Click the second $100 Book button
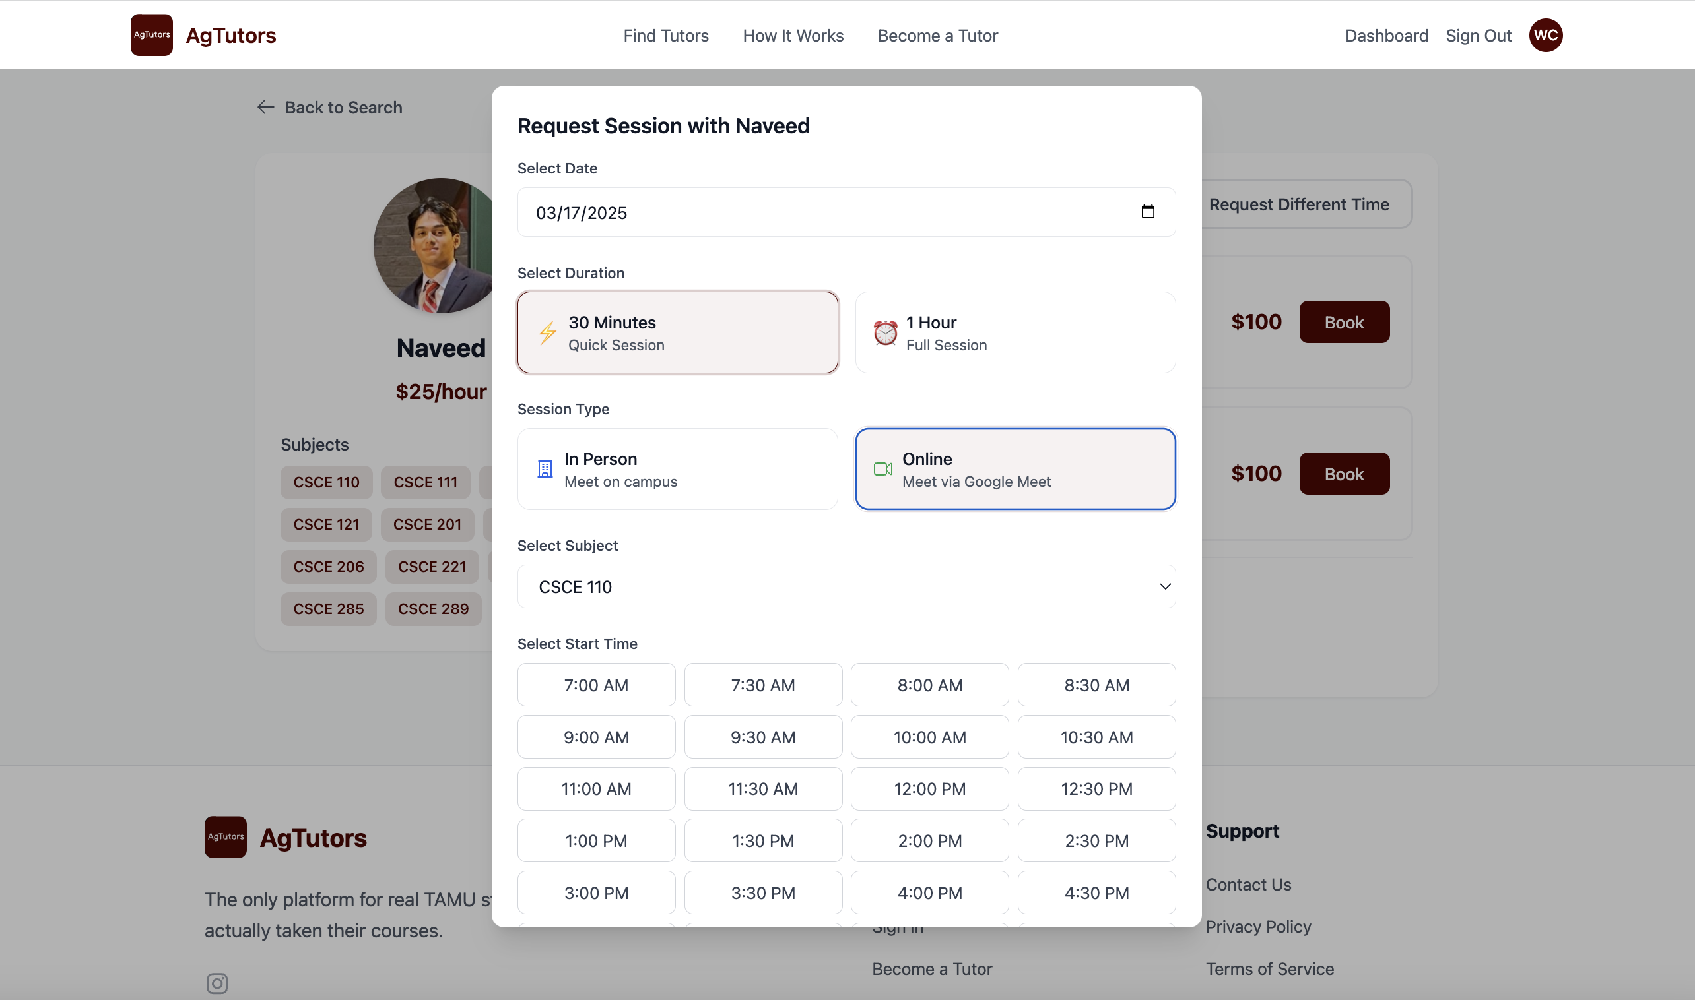Viewport: 1695px width, 1000px height. pyautogui.click(x=1344, y=473)
